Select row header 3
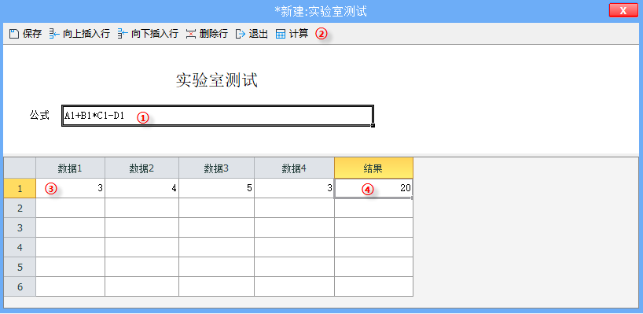 pos(20,227)
